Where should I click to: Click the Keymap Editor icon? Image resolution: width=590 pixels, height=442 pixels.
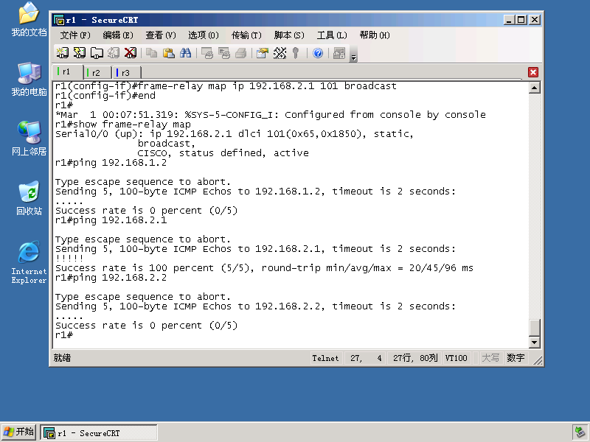pos(280,53)
